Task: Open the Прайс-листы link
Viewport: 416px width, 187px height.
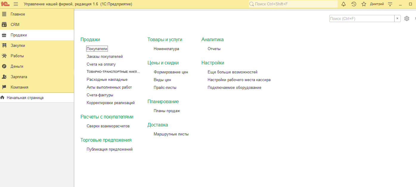Action: (x=165, y=87)
